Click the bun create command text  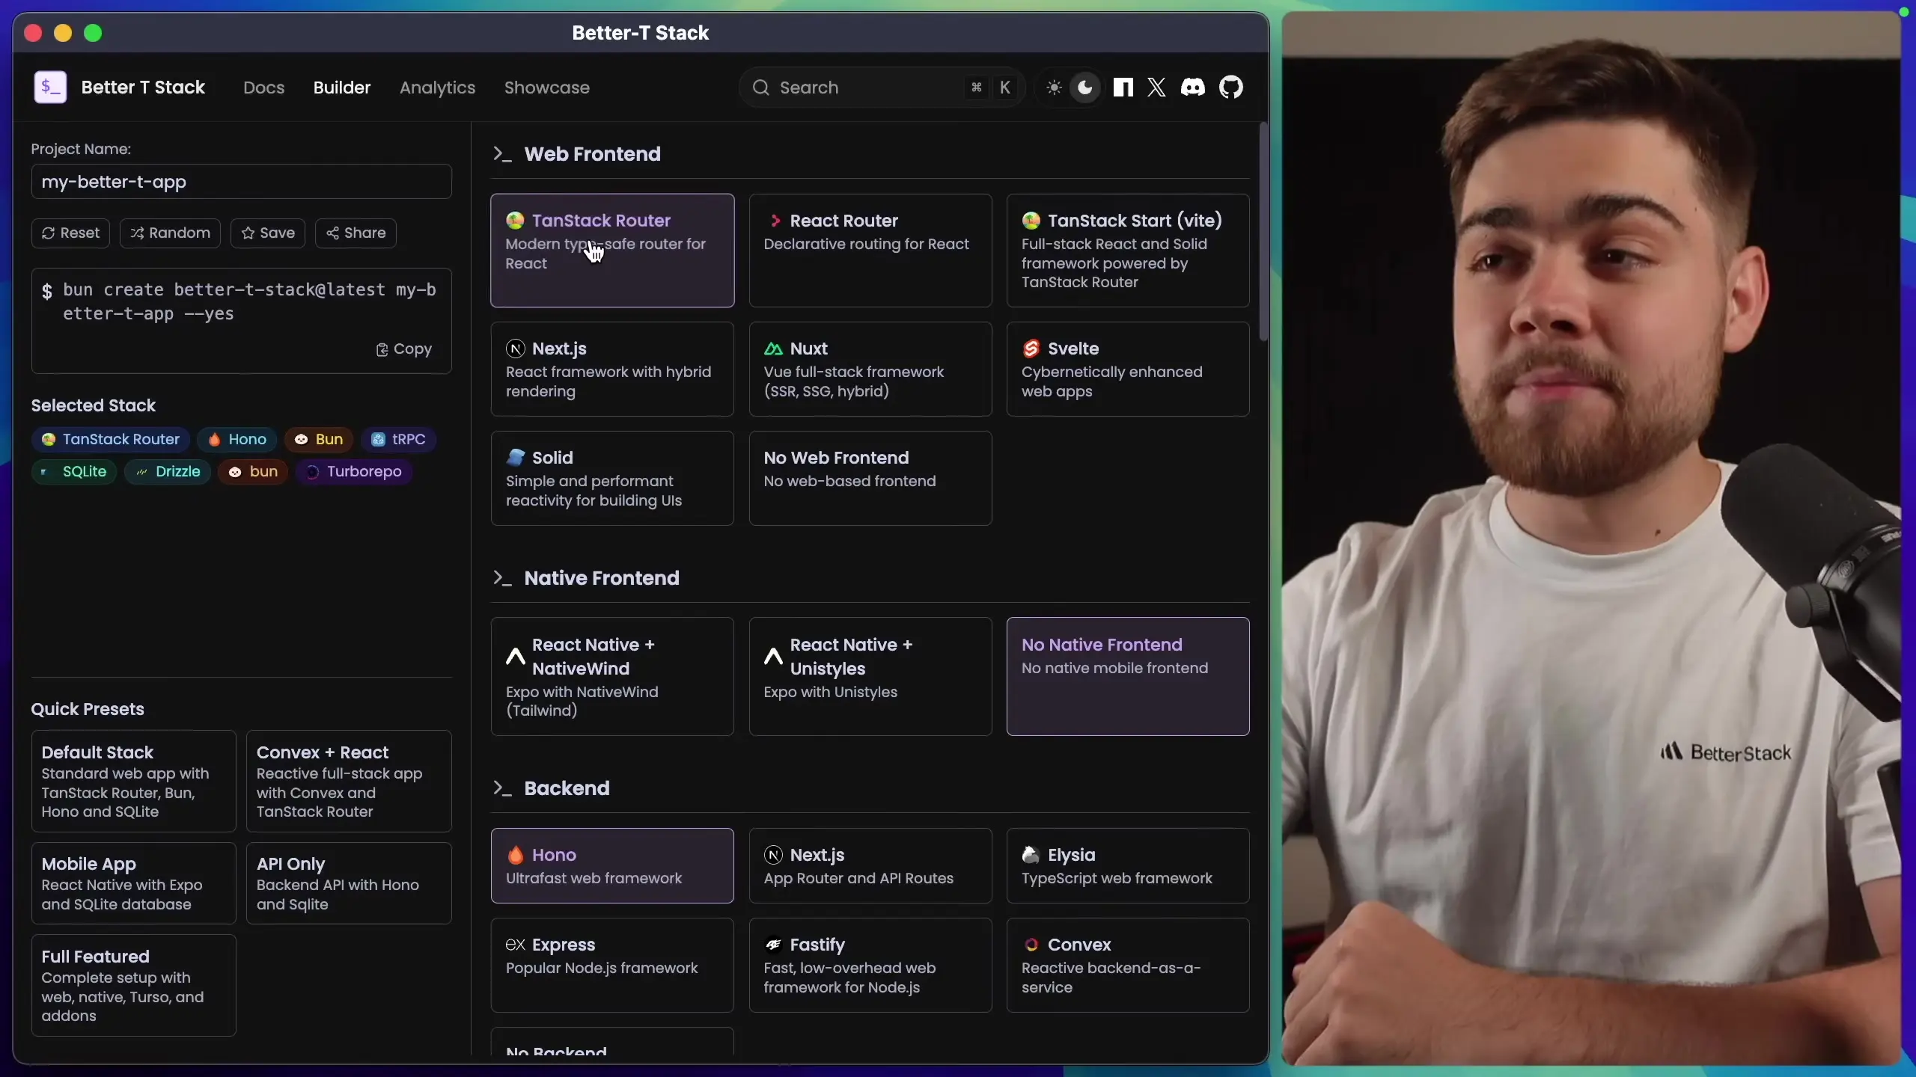pos(249,302)
